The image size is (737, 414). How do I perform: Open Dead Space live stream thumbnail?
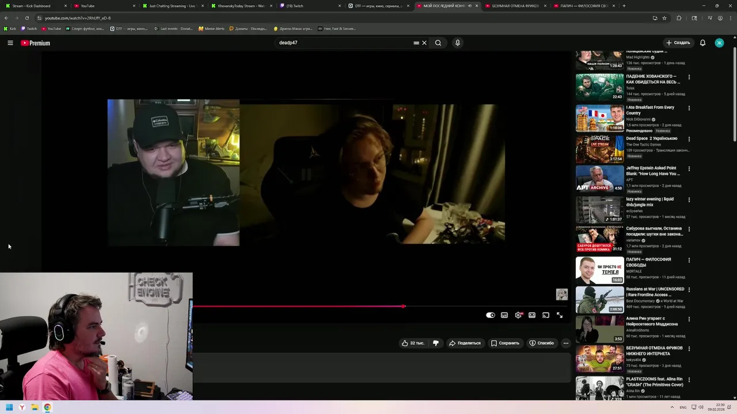(599, 149)
